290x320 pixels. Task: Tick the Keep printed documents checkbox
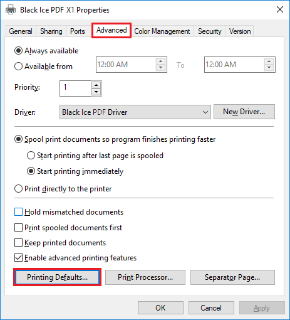[18, 243]
